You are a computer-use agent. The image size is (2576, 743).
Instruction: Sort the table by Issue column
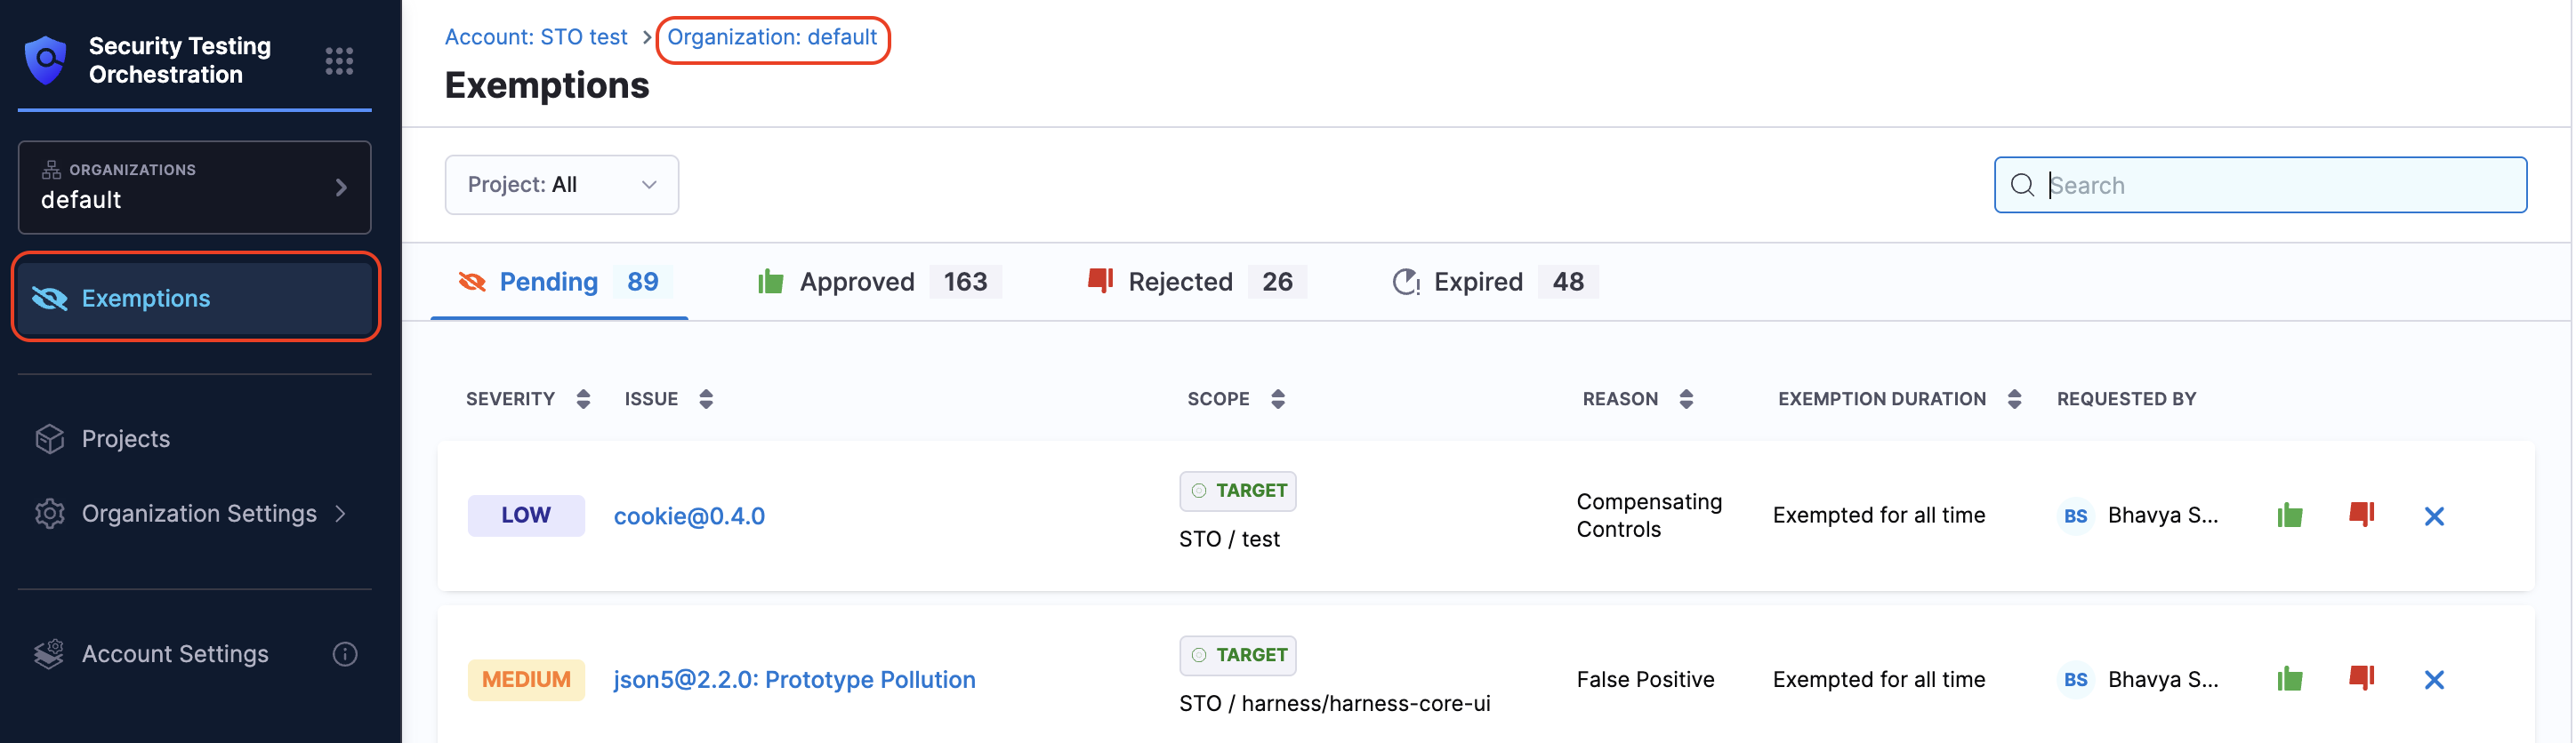(705, 399)
